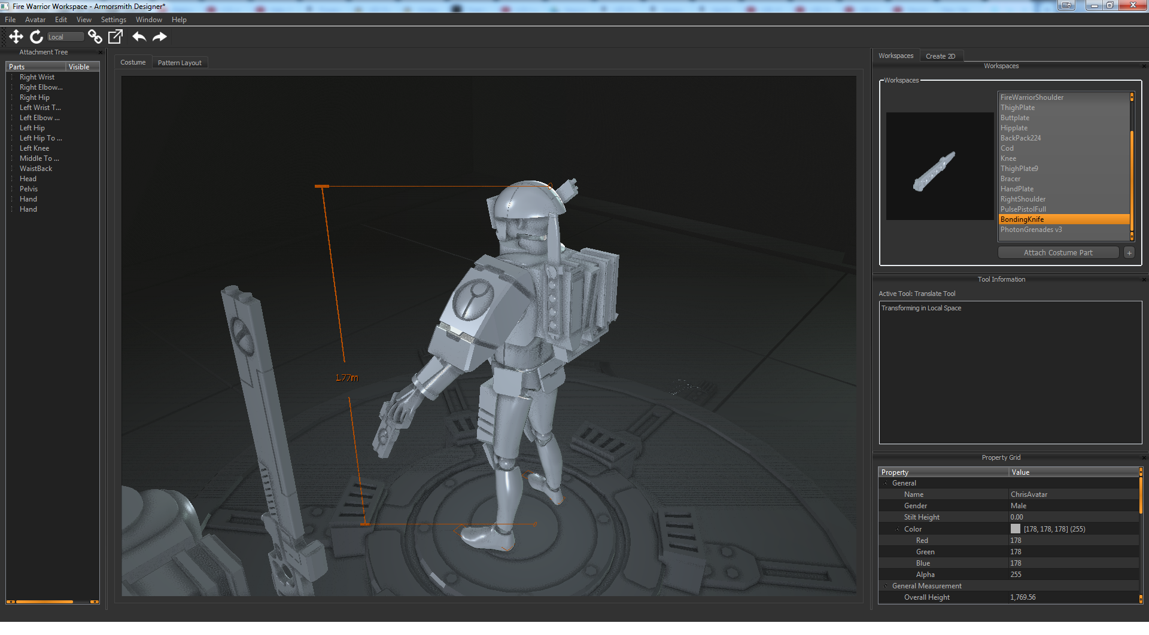
Task: Open the Avatar menu
Action: (35, 20)
